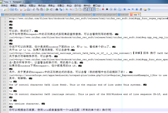Screen dimensions: 168x113
Task: Click line number 30 in margin
Action: pos(4,110)
